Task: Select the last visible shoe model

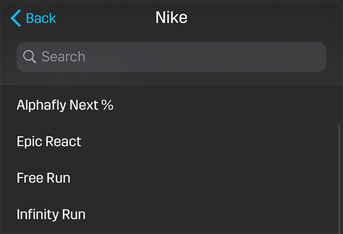Action: coord(171,214)
